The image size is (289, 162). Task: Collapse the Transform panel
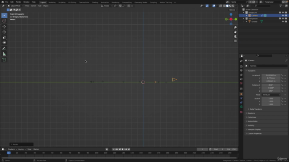pyautogui.click(x=252, y=71)
